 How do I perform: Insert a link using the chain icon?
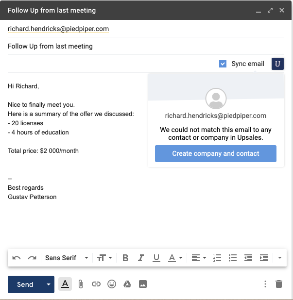pos(96,284)
